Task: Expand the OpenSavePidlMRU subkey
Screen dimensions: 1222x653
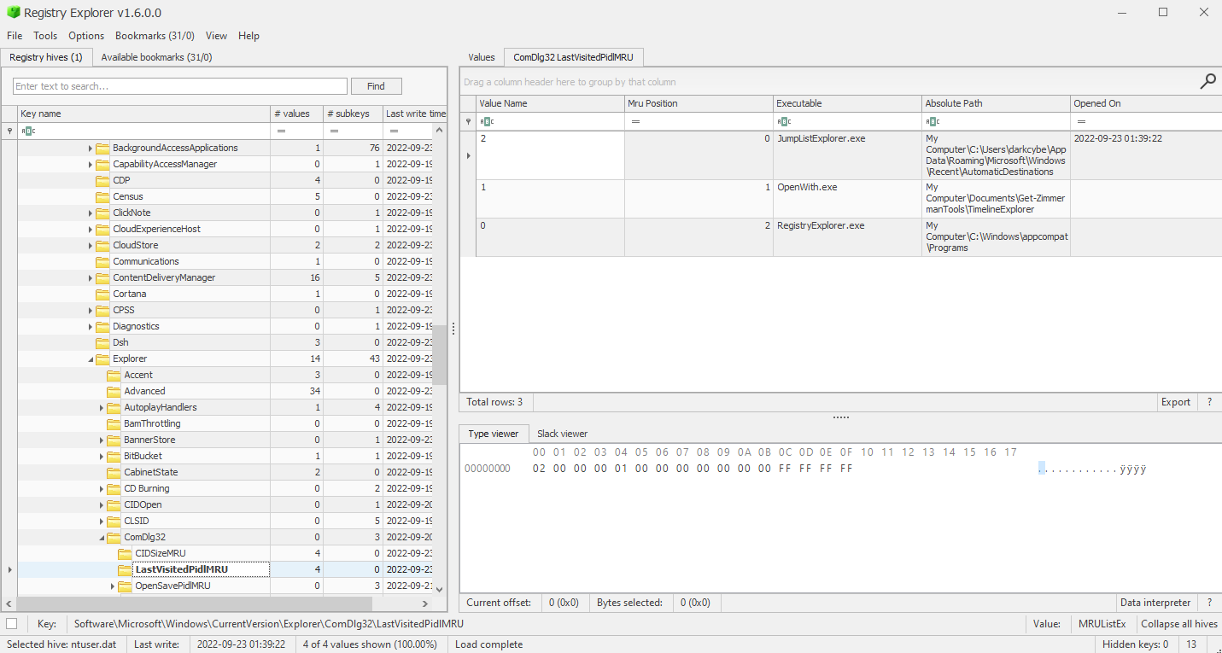Action: coord(112,586)
